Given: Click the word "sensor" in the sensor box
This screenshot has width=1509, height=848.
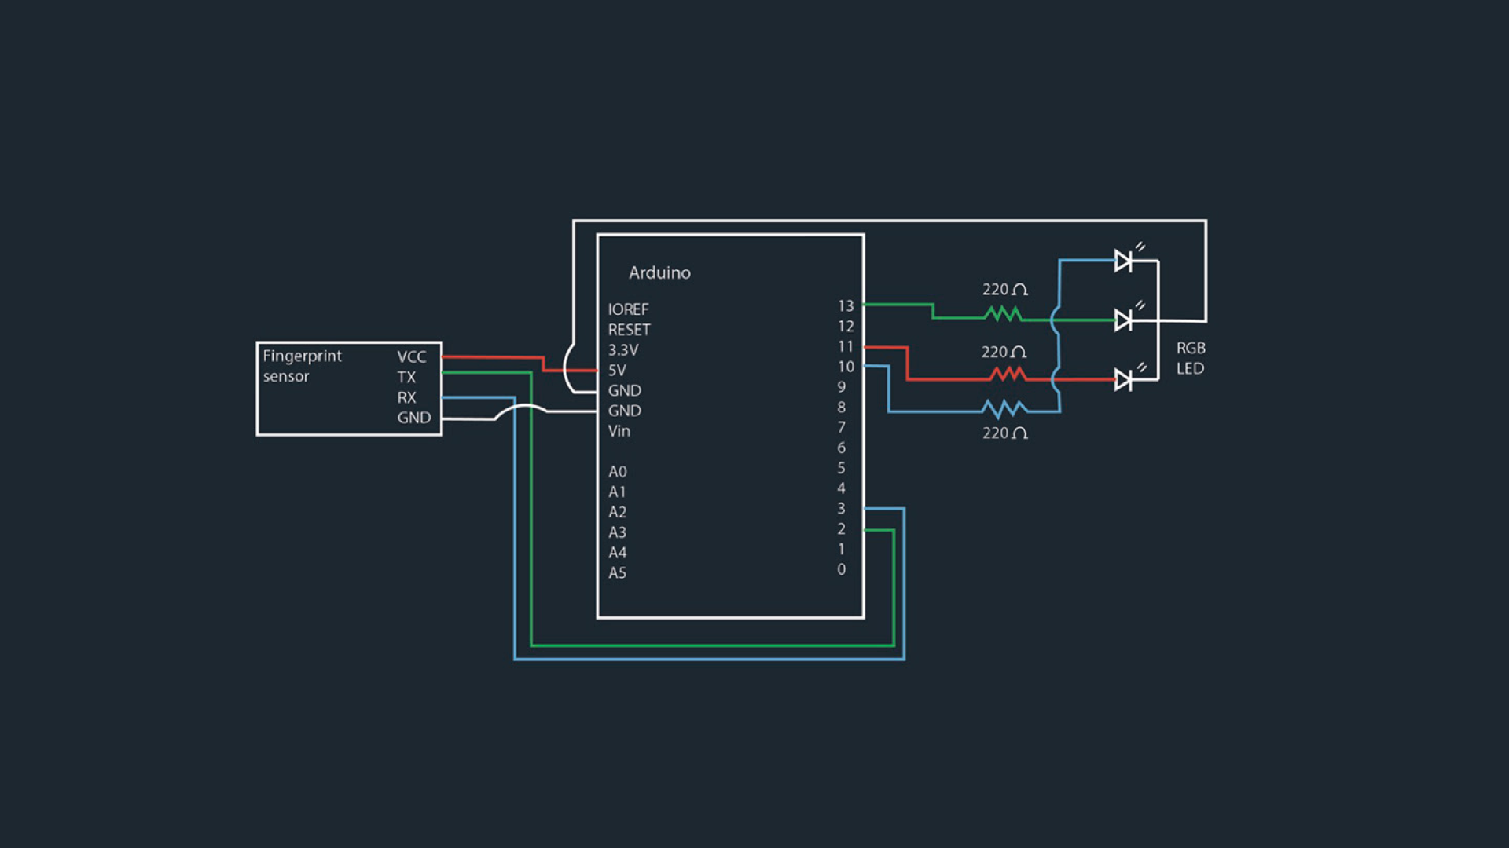Looking at the screenshot, I should click(286, 376).
